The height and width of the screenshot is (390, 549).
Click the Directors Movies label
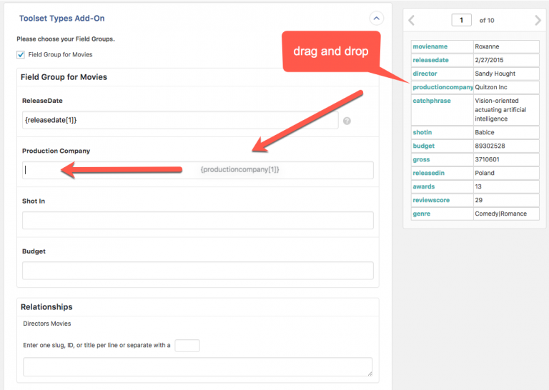(47, 324)
